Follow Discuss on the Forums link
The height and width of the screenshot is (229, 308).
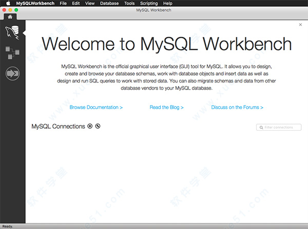pyautogui.click(x=237, y=107)
